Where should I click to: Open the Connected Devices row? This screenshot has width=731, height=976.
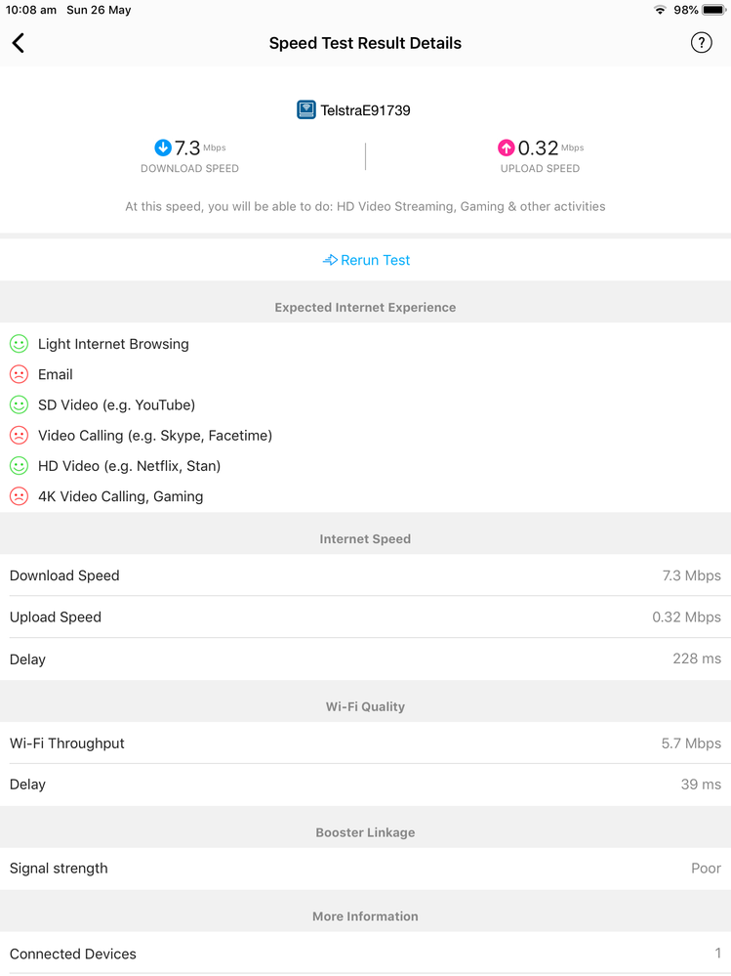[x=365, y=954]
